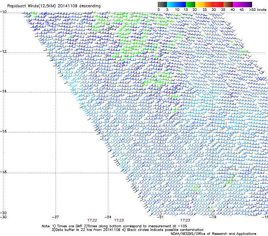Click the longitude axis label '-21'
268x236 pixels.
point(160,217)
